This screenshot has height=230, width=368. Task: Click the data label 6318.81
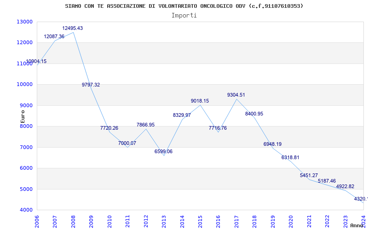click(290, 157)
